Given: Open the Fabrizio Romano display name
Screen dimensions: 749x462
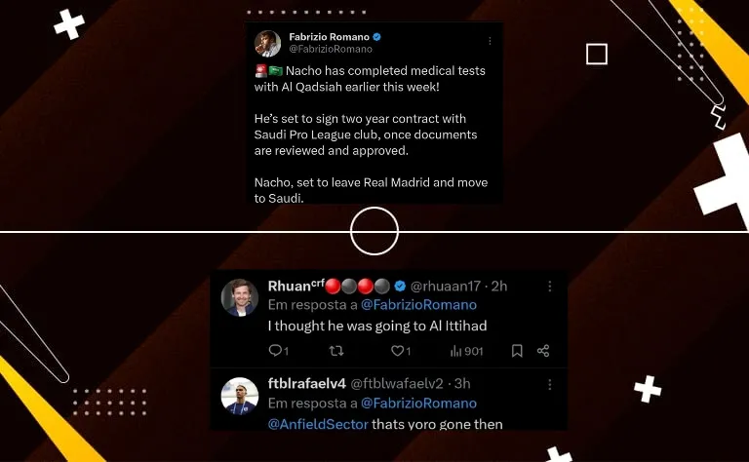Looking at the screenshot, I should tap(329, 37).
